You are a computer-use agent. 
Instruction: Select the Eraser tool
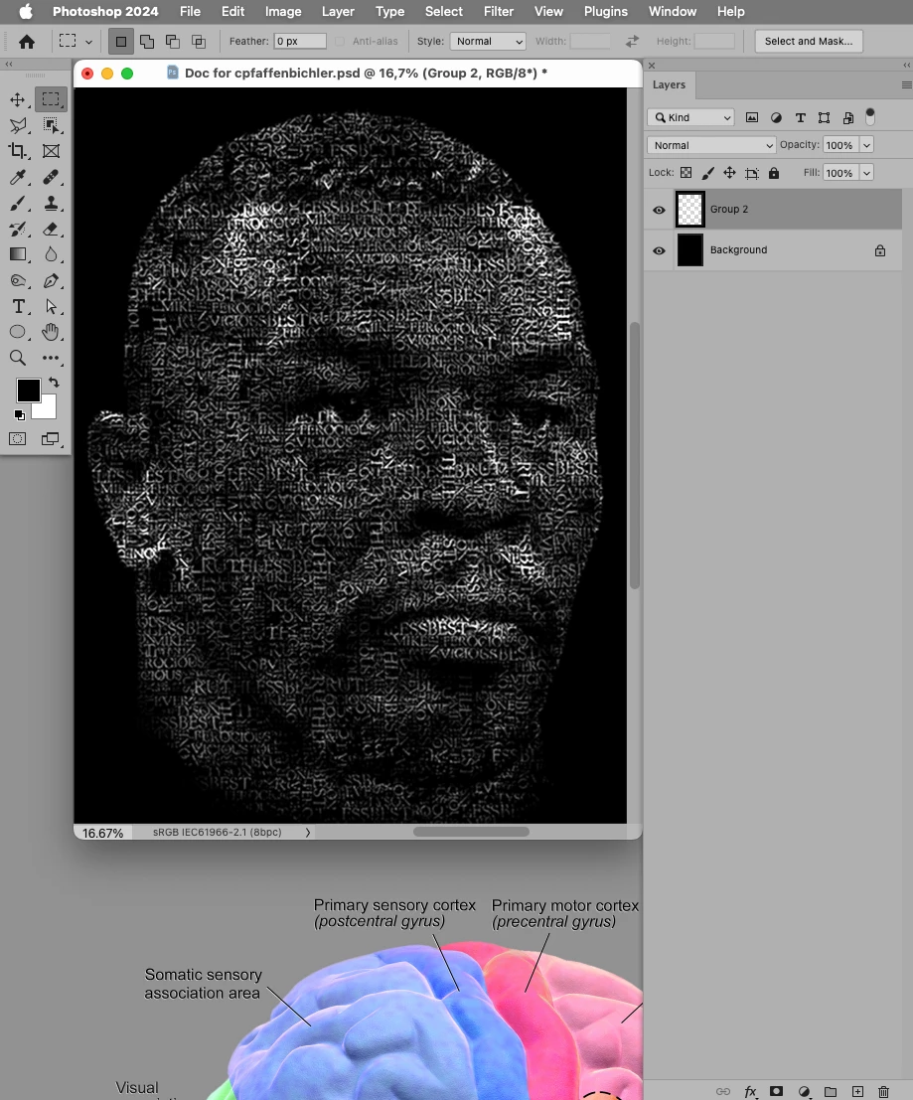click(51, 230)
